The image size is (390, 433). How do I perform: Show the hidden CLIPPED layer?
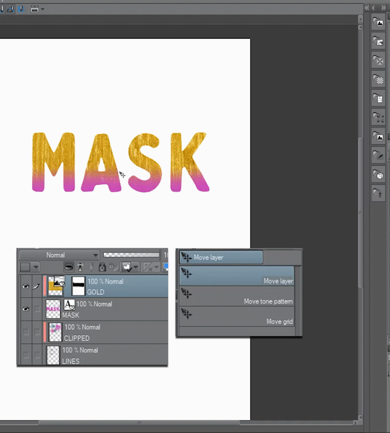point(26,332)
